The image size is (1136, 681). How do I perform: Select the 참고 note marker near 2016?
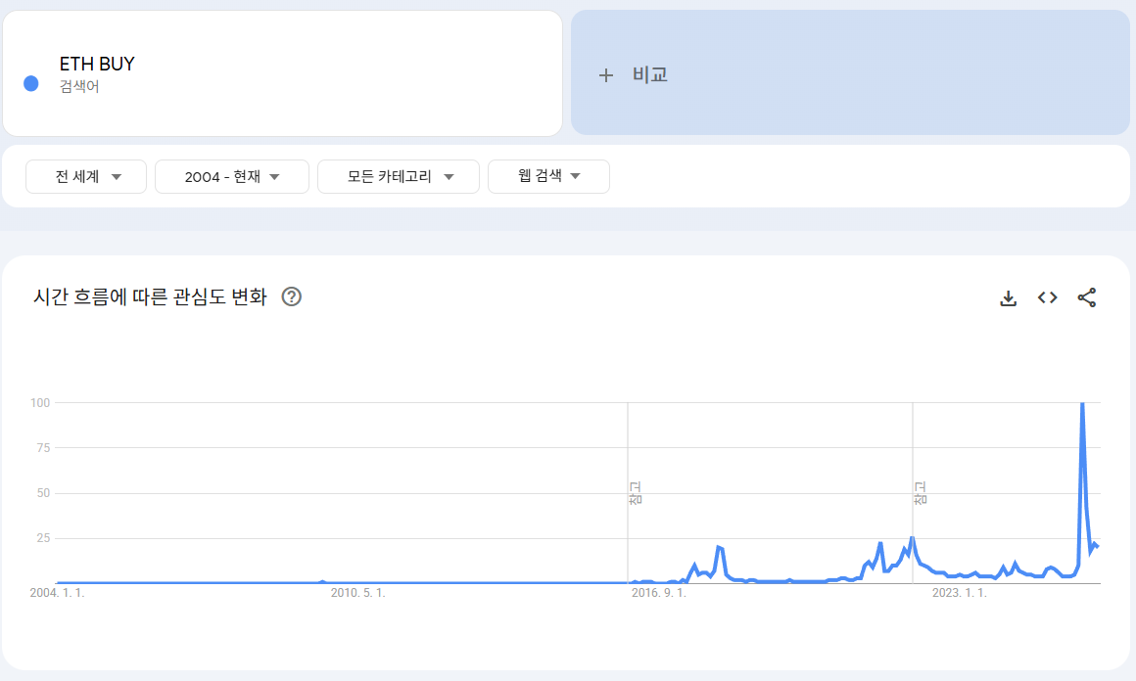(x=634, y=493)
